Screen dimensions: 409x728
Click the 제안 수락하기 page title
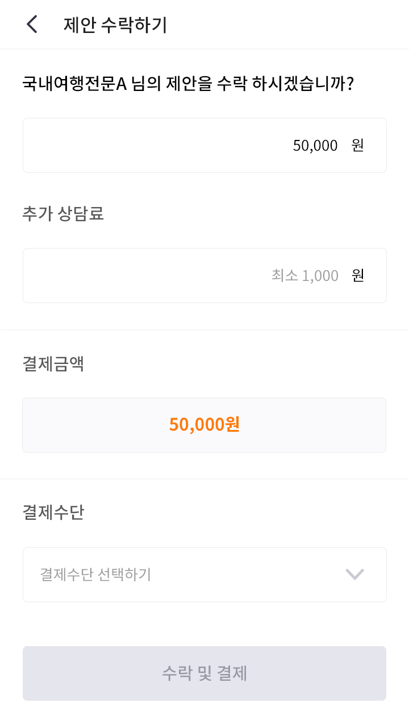click(115, 25)
